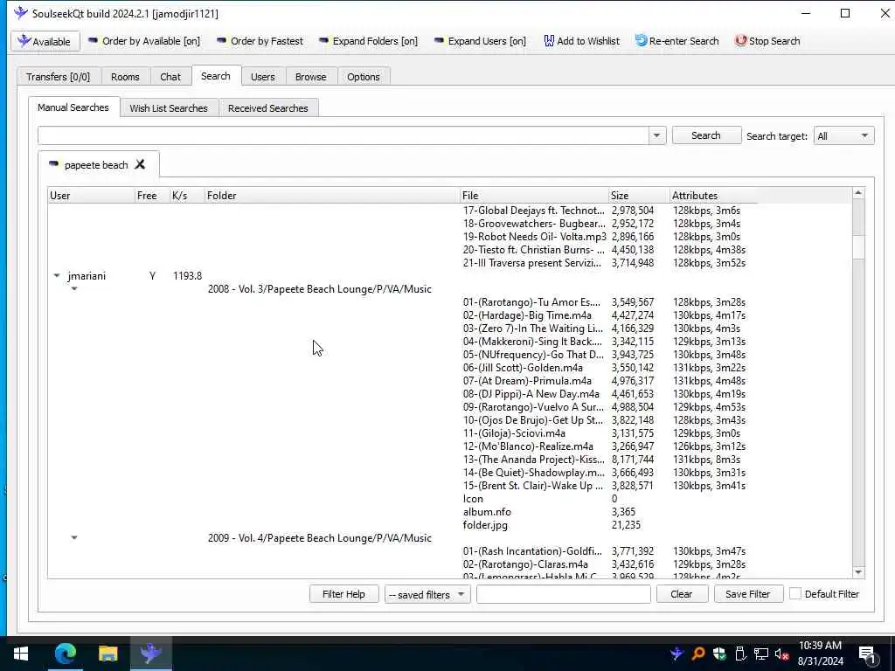The height and width of the screenshot is (671, 895).
Task: Click Stop Search
Action: coord(767,41)
